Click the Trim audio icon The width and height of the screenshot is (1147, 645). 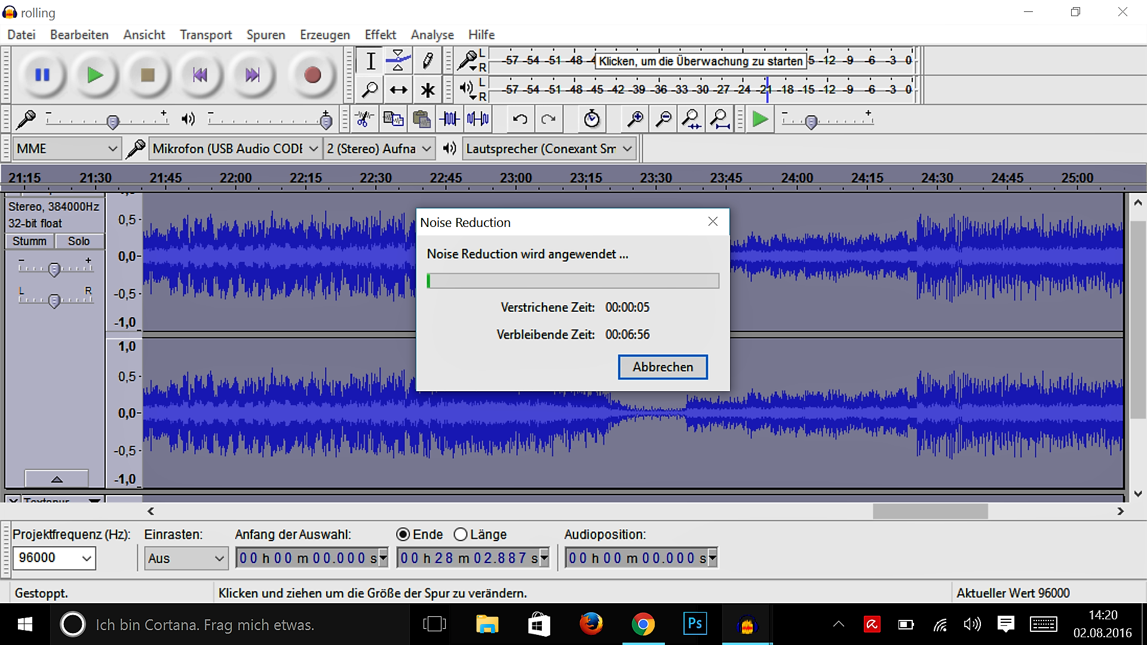coord(450,119)
